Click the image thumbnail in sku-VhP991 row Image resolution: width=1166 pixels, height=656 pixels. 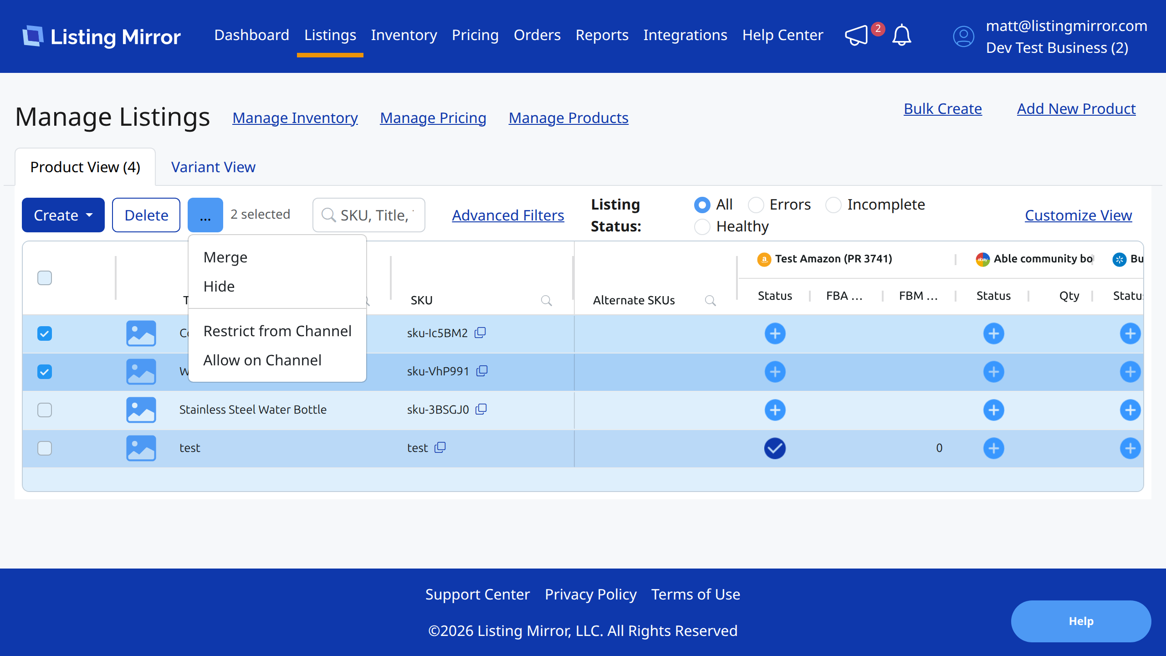pos(141,372)
